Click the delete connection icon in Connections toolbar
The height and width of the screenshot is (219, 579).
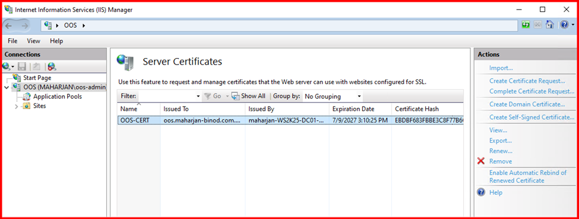click(52, 67)
